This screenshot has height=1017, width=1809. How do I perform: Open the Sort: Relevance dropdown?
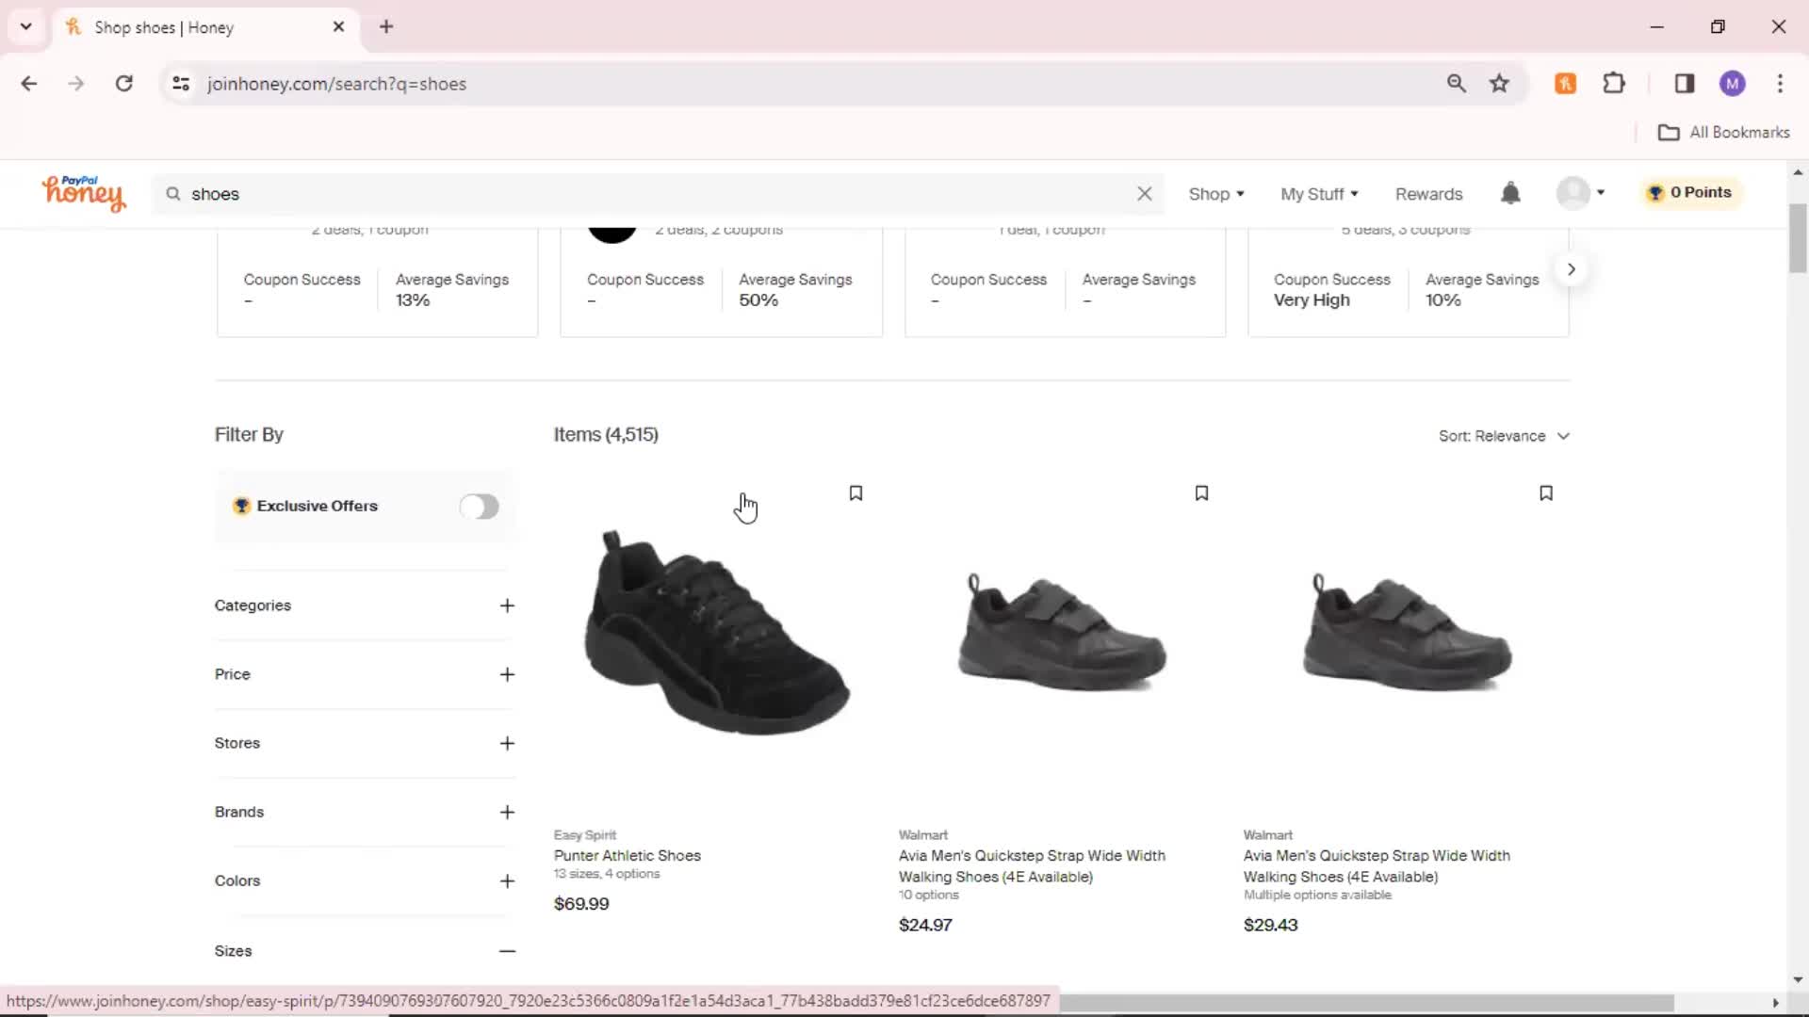click(1504, 436)
